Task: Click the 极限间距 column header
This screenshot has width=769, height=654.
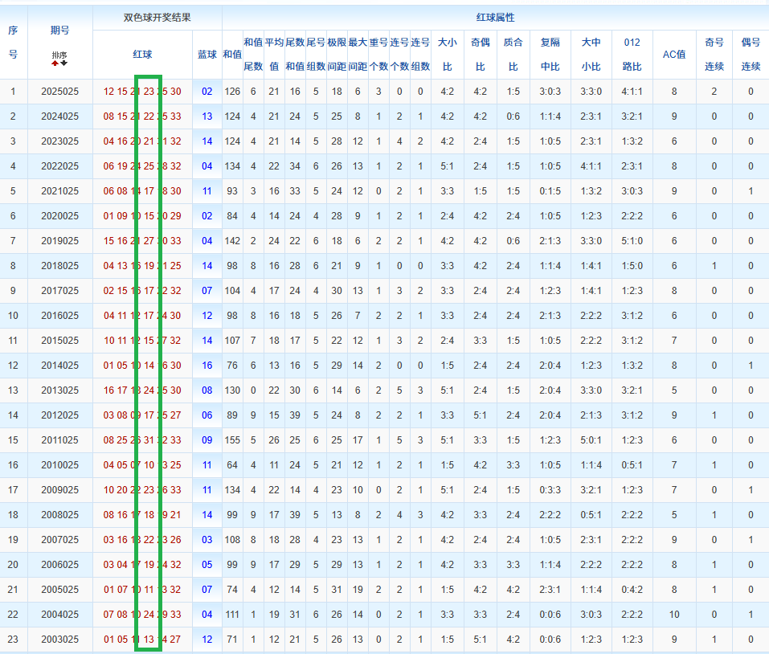Action: (x=337, y=55)
